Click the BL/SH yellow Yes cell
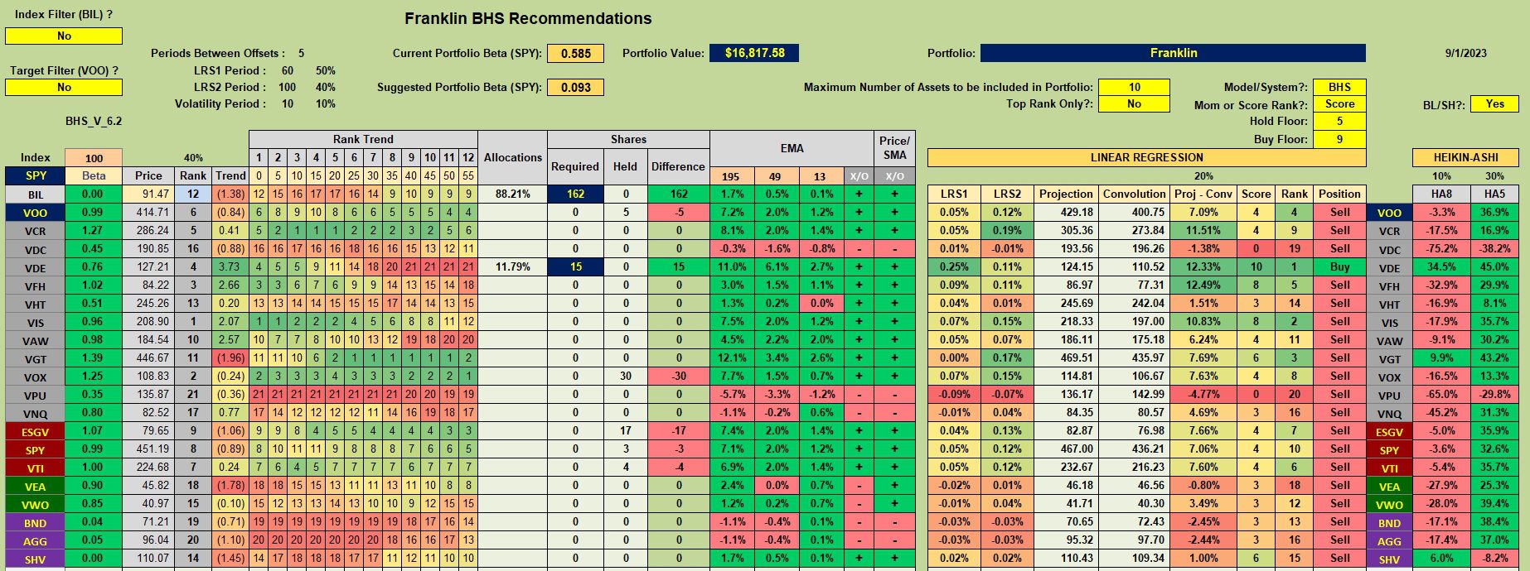The image size is (1530, 571). coord(1494,104)
